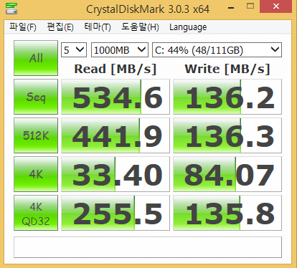Screen dimensions: 297x268
Task: Open the C: drive selection dropdown
Action: coord(217,50)
